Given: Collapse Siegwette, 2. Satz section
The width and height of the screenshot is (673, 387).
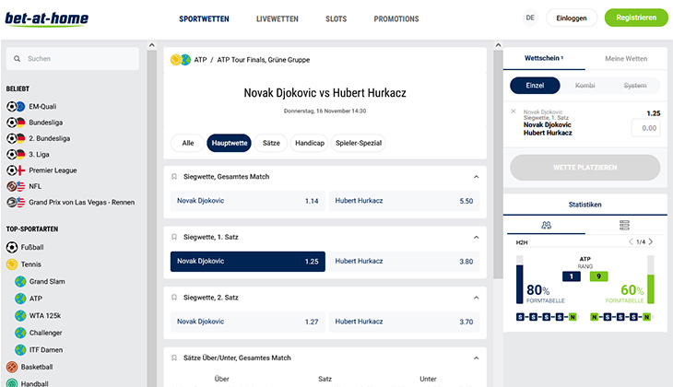Looking at the screenshot, I should point(476,298).
